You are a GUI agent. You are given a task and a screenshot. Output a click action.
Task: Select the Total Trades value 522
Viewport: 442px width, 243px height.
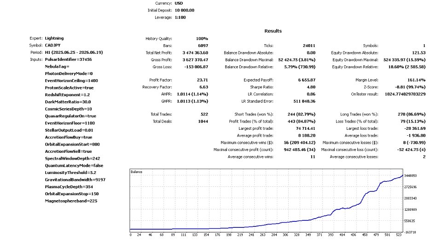pyautogui.click(x=204, y=115)
